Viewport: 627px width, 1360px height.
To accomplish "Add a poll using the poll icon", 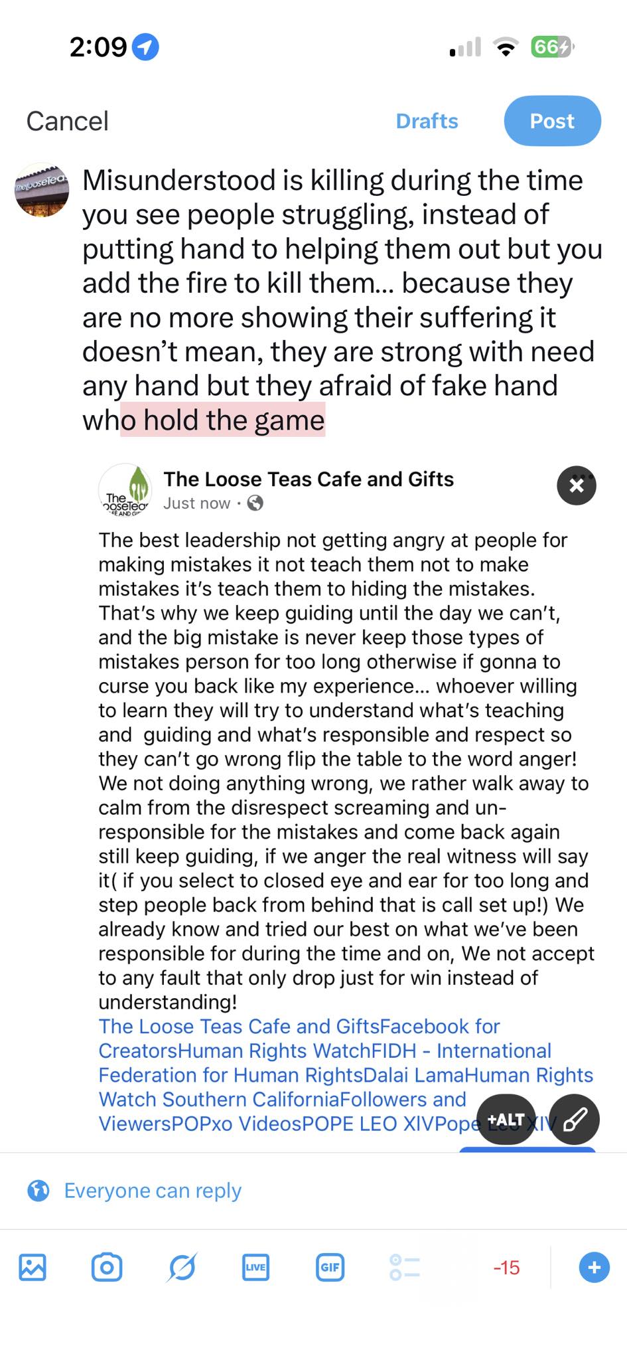I will [403, 1267].
